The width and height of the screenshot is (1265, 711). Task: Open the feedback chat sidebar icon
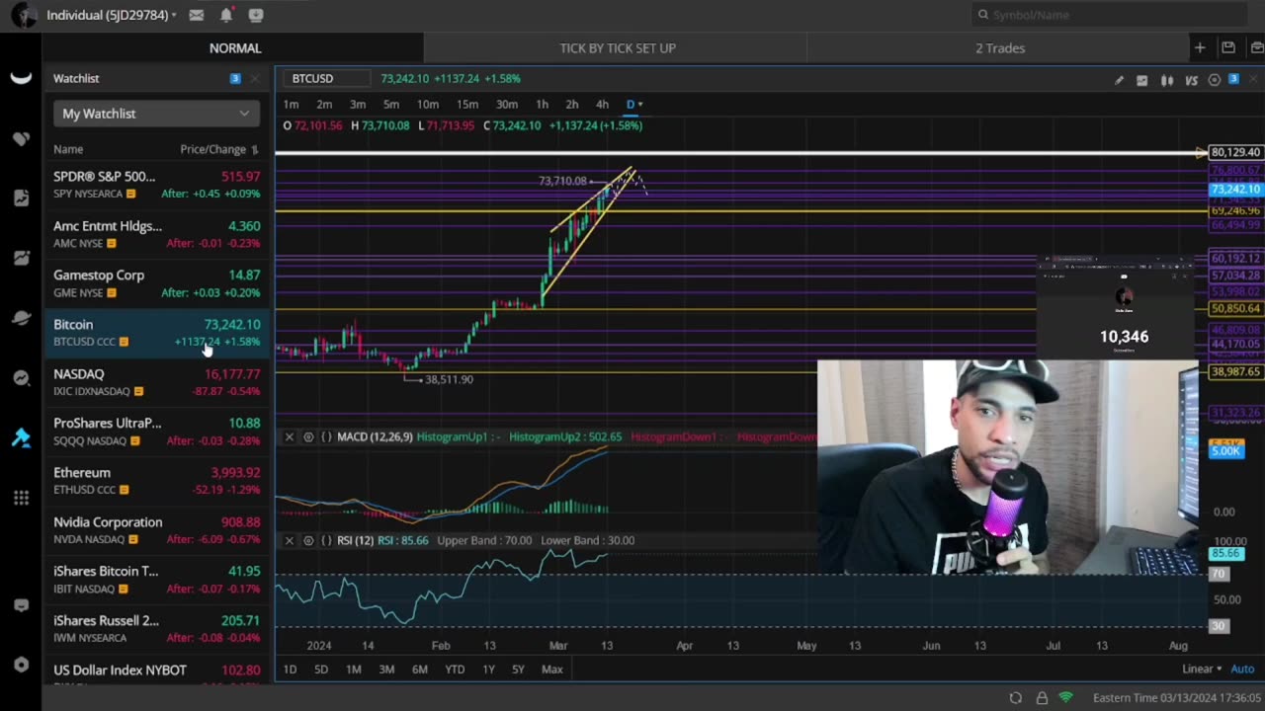(x=21, y=605)
